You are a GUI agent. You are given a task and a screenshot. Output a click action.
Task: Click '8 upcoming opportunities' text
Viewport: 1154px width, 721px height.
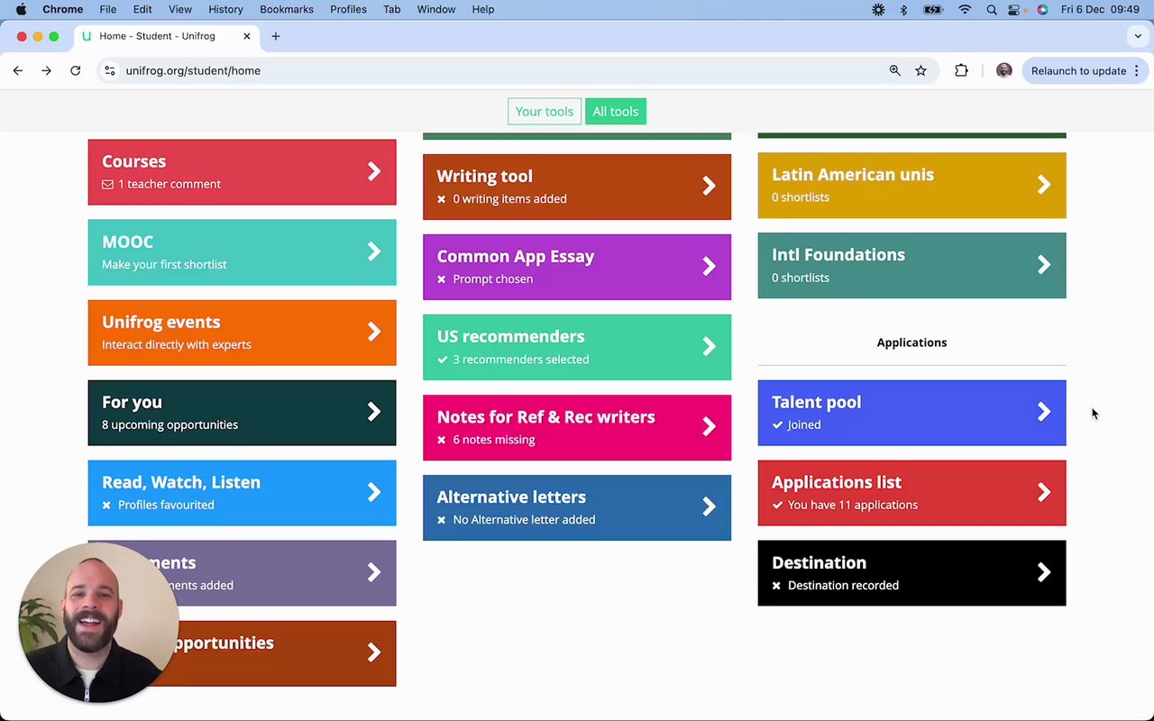[169, 424]
